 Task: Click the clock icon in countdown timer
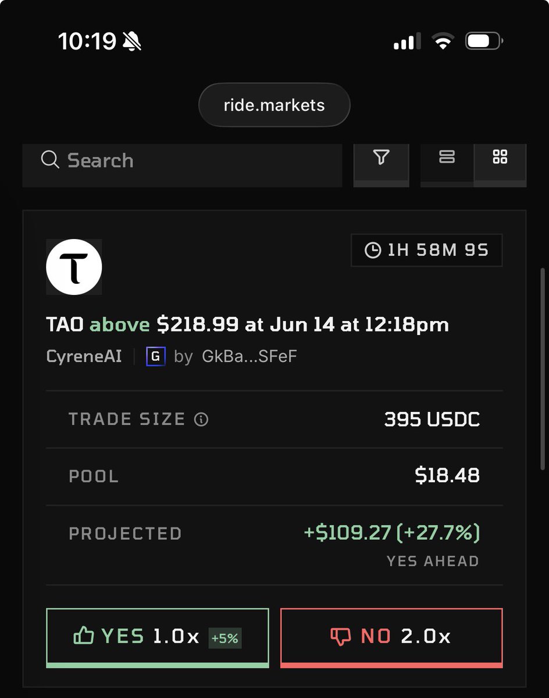[372, 250]
